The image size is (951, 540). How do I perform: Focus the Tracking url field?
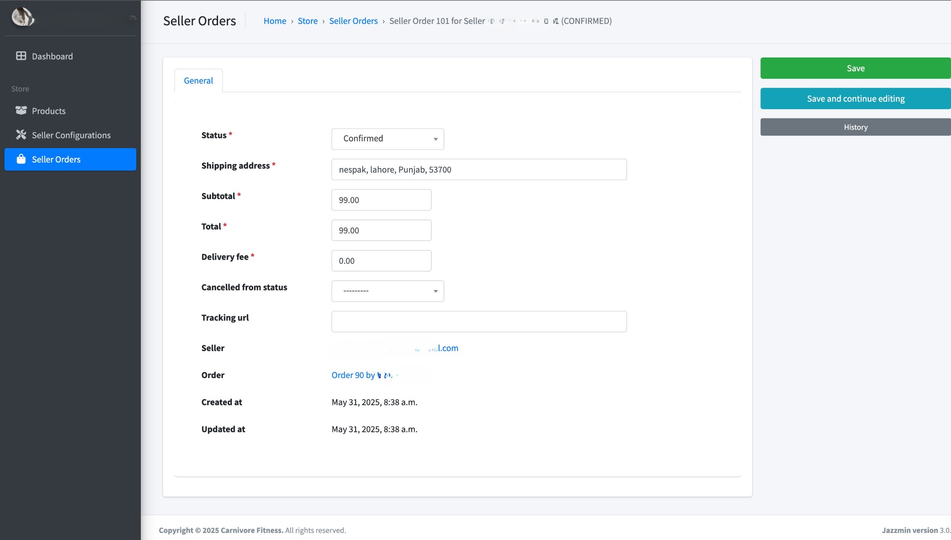(478, 321)
